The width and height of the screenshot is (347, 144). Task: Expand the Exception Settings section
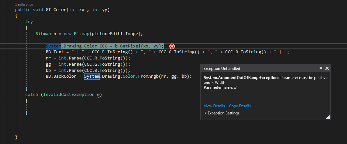(x=205, y=113)
